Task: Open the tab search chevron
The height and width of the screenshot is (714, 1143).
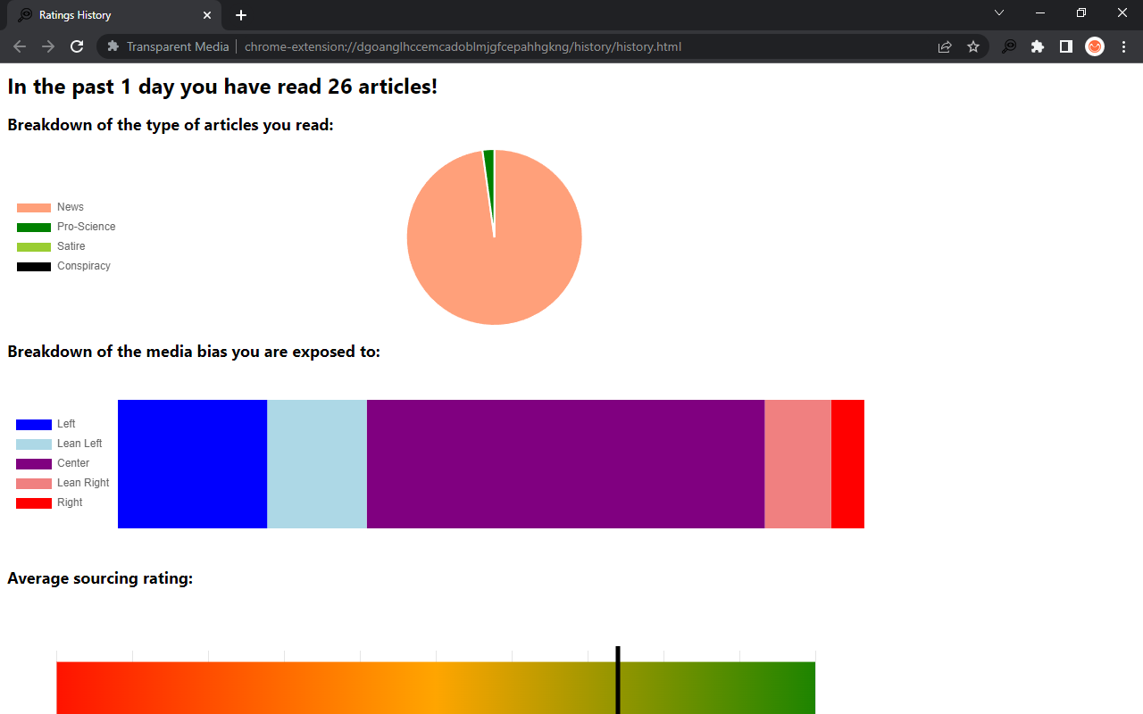Action: point(999,12)
